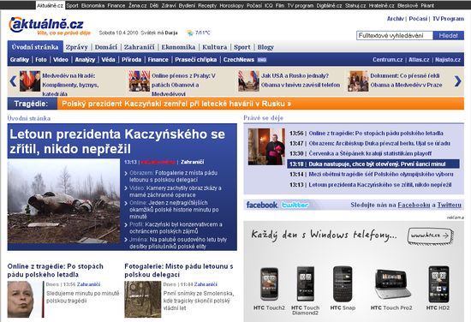471x322 pixels.
Task: Open Finance in the blue submenu
Action: coord(158,59)
